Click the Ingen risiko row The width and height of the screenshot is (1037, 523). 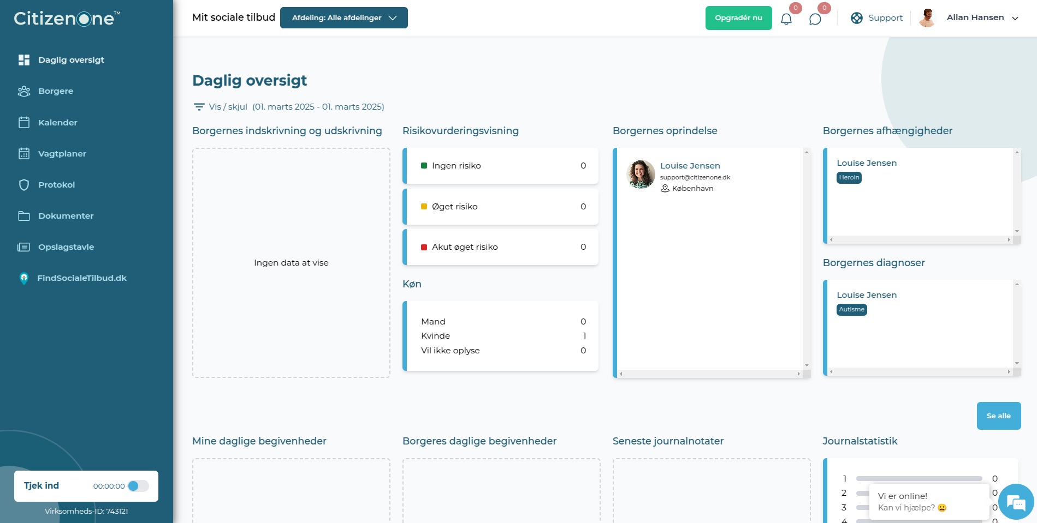tap(501, 166)
